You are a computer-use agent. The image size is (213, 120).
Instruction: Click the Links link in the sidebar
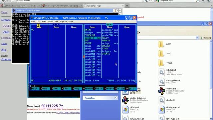click(x=4, y=44)
